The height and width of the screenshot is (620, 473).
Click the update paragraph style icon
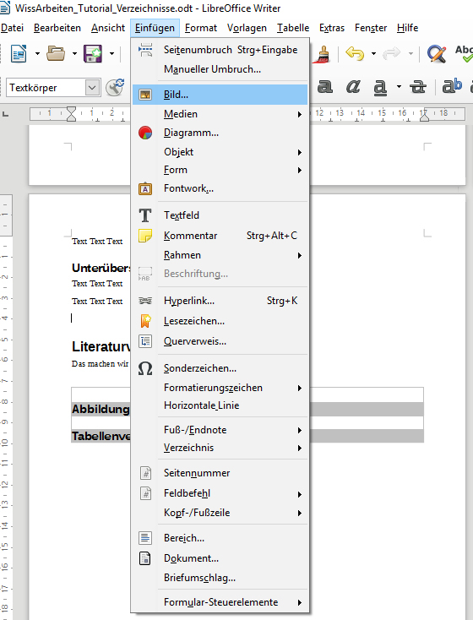[115, 87]
